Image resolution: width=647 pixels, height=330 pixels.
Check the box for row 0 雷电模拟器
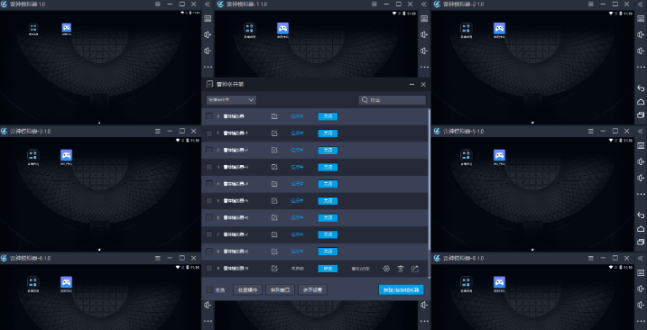(x=209, y=116)
